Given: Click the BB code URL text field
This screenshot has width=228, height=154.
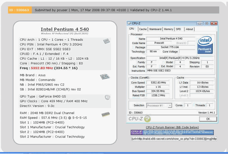Looking at the screenshot, I should pyautogui.click(x=174, y=139).
